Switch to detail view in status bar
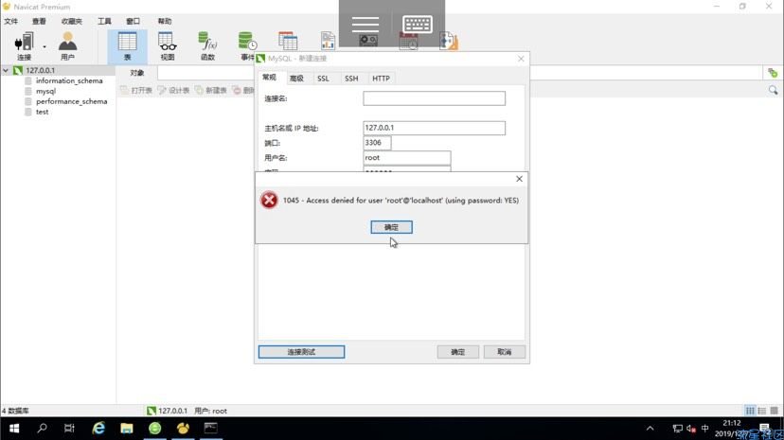Screen dimensions: 784x440 tap(774, 411)
